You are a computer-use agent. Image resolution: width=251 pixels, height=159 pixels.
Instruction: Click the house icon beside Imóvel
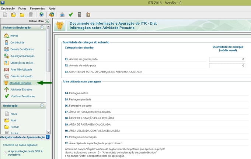click(6, 36)
